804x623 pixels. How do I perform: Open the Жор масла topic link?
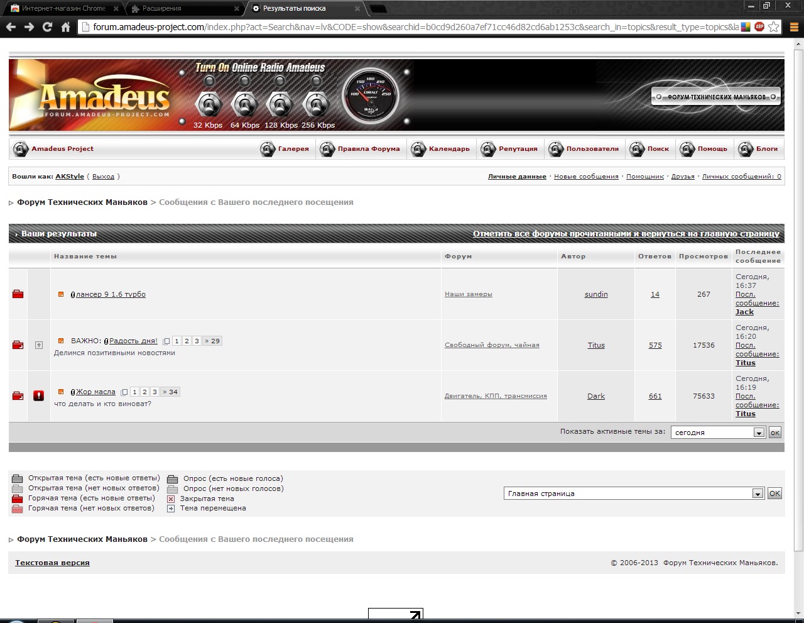tap(95, 392)
